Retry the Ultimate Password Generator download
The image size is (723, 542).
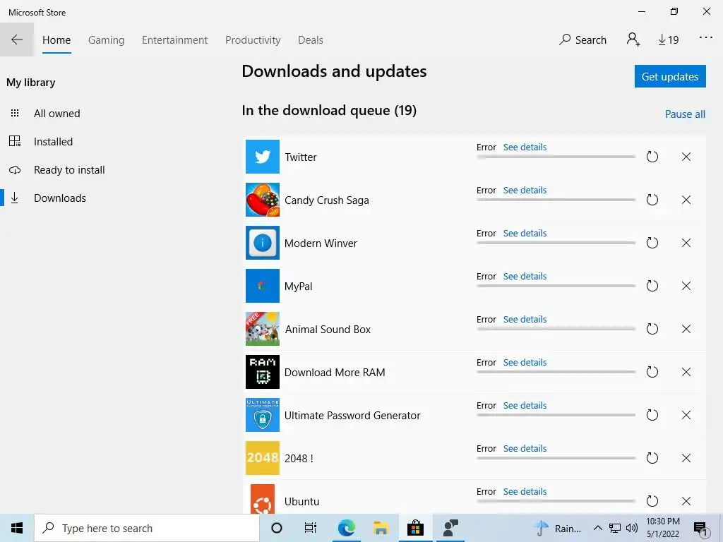(652, 415)
